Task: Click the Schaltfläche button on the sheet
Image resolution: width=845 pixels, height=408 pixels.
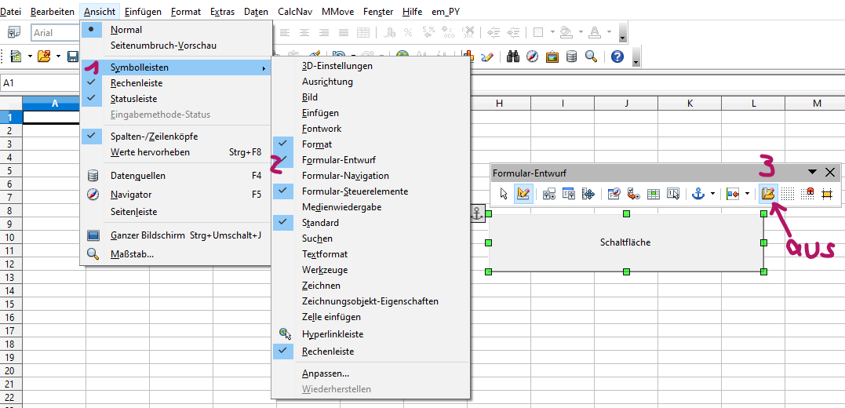Action: (x=625, y=242)
